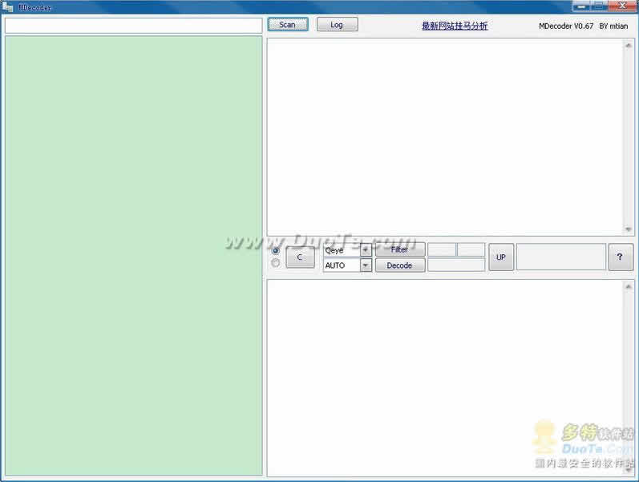The height and width of the screenshot is (482, 639).
Task: Open the Qeye dropdown arrow
Action: pyautogui.click(x=366, y=249)
